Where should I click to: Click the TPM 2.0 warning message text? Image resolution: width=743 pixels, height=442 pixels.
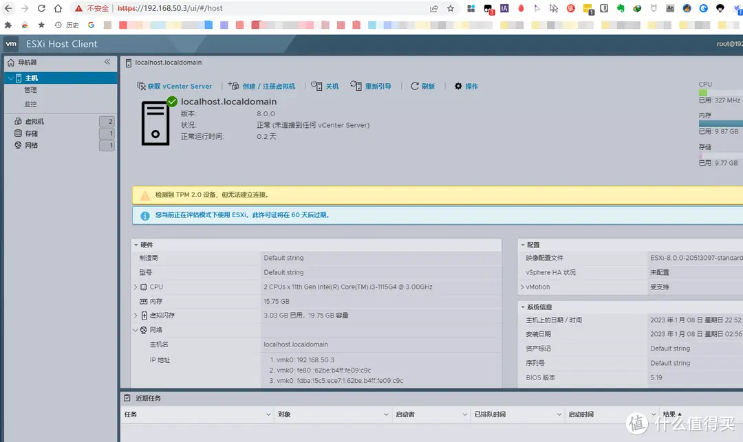[x=213, y=195]
